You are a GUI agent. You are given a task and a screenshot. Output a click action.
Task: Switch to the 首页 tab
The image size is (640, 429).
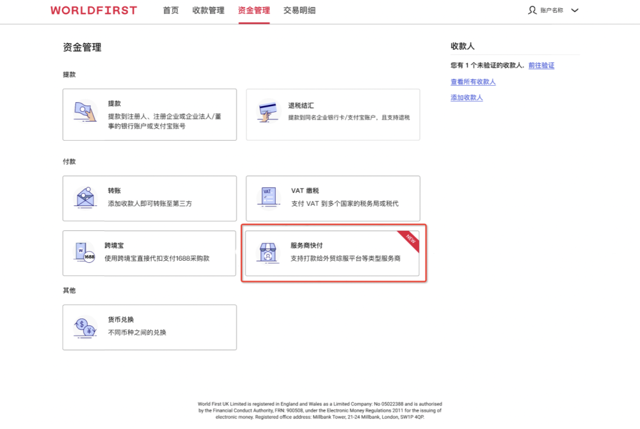(x=170, y=10)
